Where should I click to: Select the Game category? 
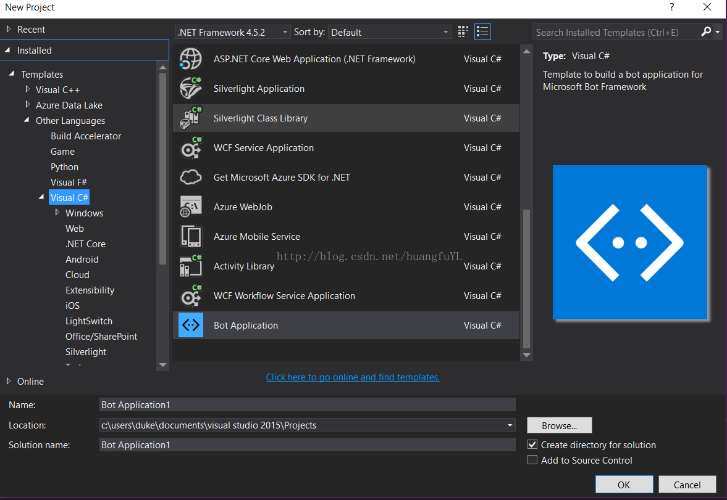coord(62,152)
